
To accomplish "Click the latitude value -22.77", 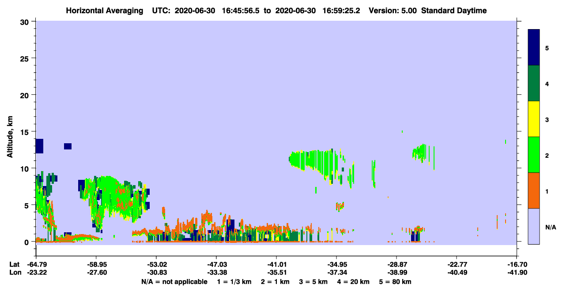I will pyautogui.click(x=457, y=264).
